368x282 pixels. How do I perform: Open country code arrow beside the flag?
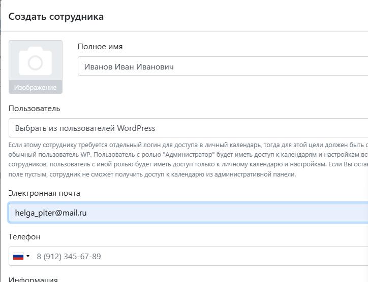tap(28, 256)
